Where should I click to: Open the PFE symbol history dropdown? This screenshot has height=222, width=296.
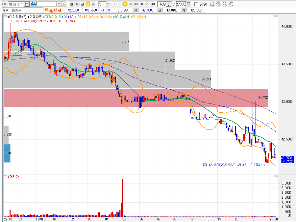[59, 4]
